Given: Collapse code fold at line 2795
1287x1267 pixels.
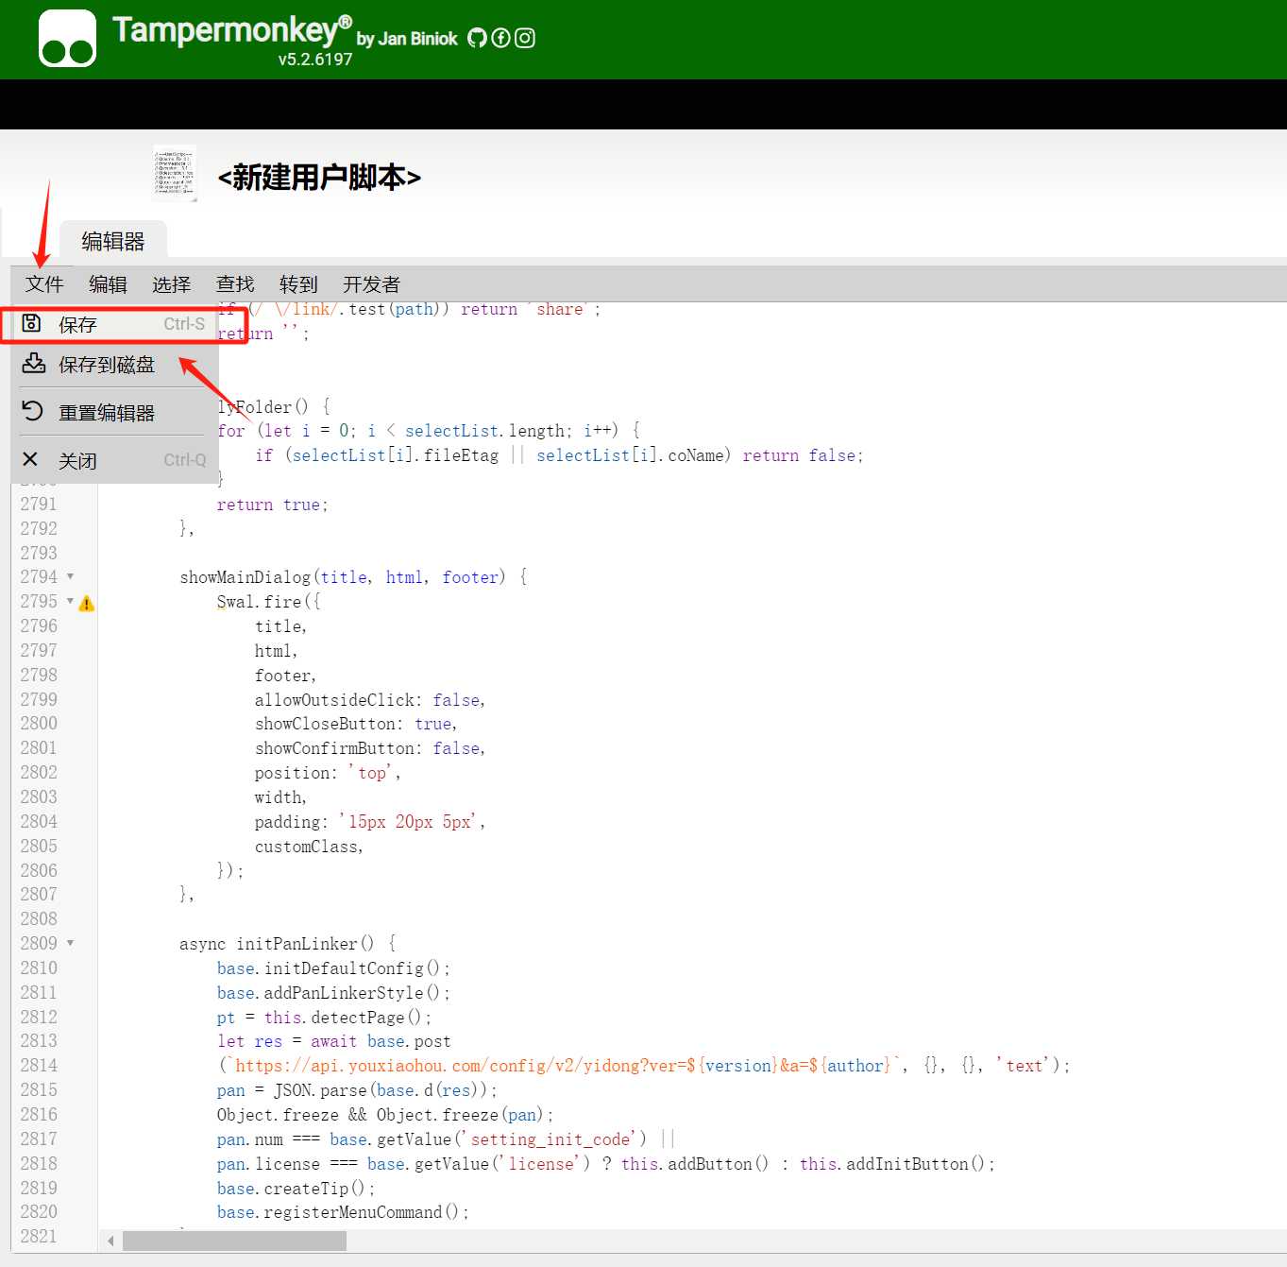Looking at the screenshot, I should [x=70, y=601].
